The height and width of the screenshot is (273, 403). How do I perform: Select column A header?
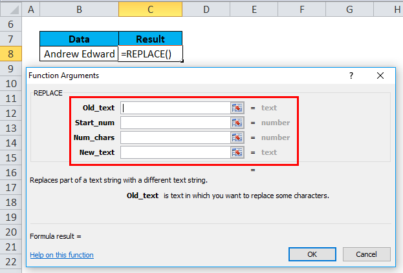[31, 10]
